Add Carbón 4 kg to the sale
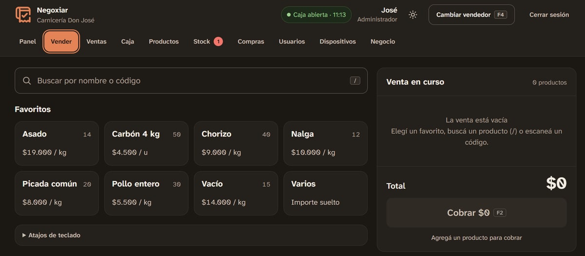Image resolution: width=585 pixels, height=256 pixels. coord(146,143)
